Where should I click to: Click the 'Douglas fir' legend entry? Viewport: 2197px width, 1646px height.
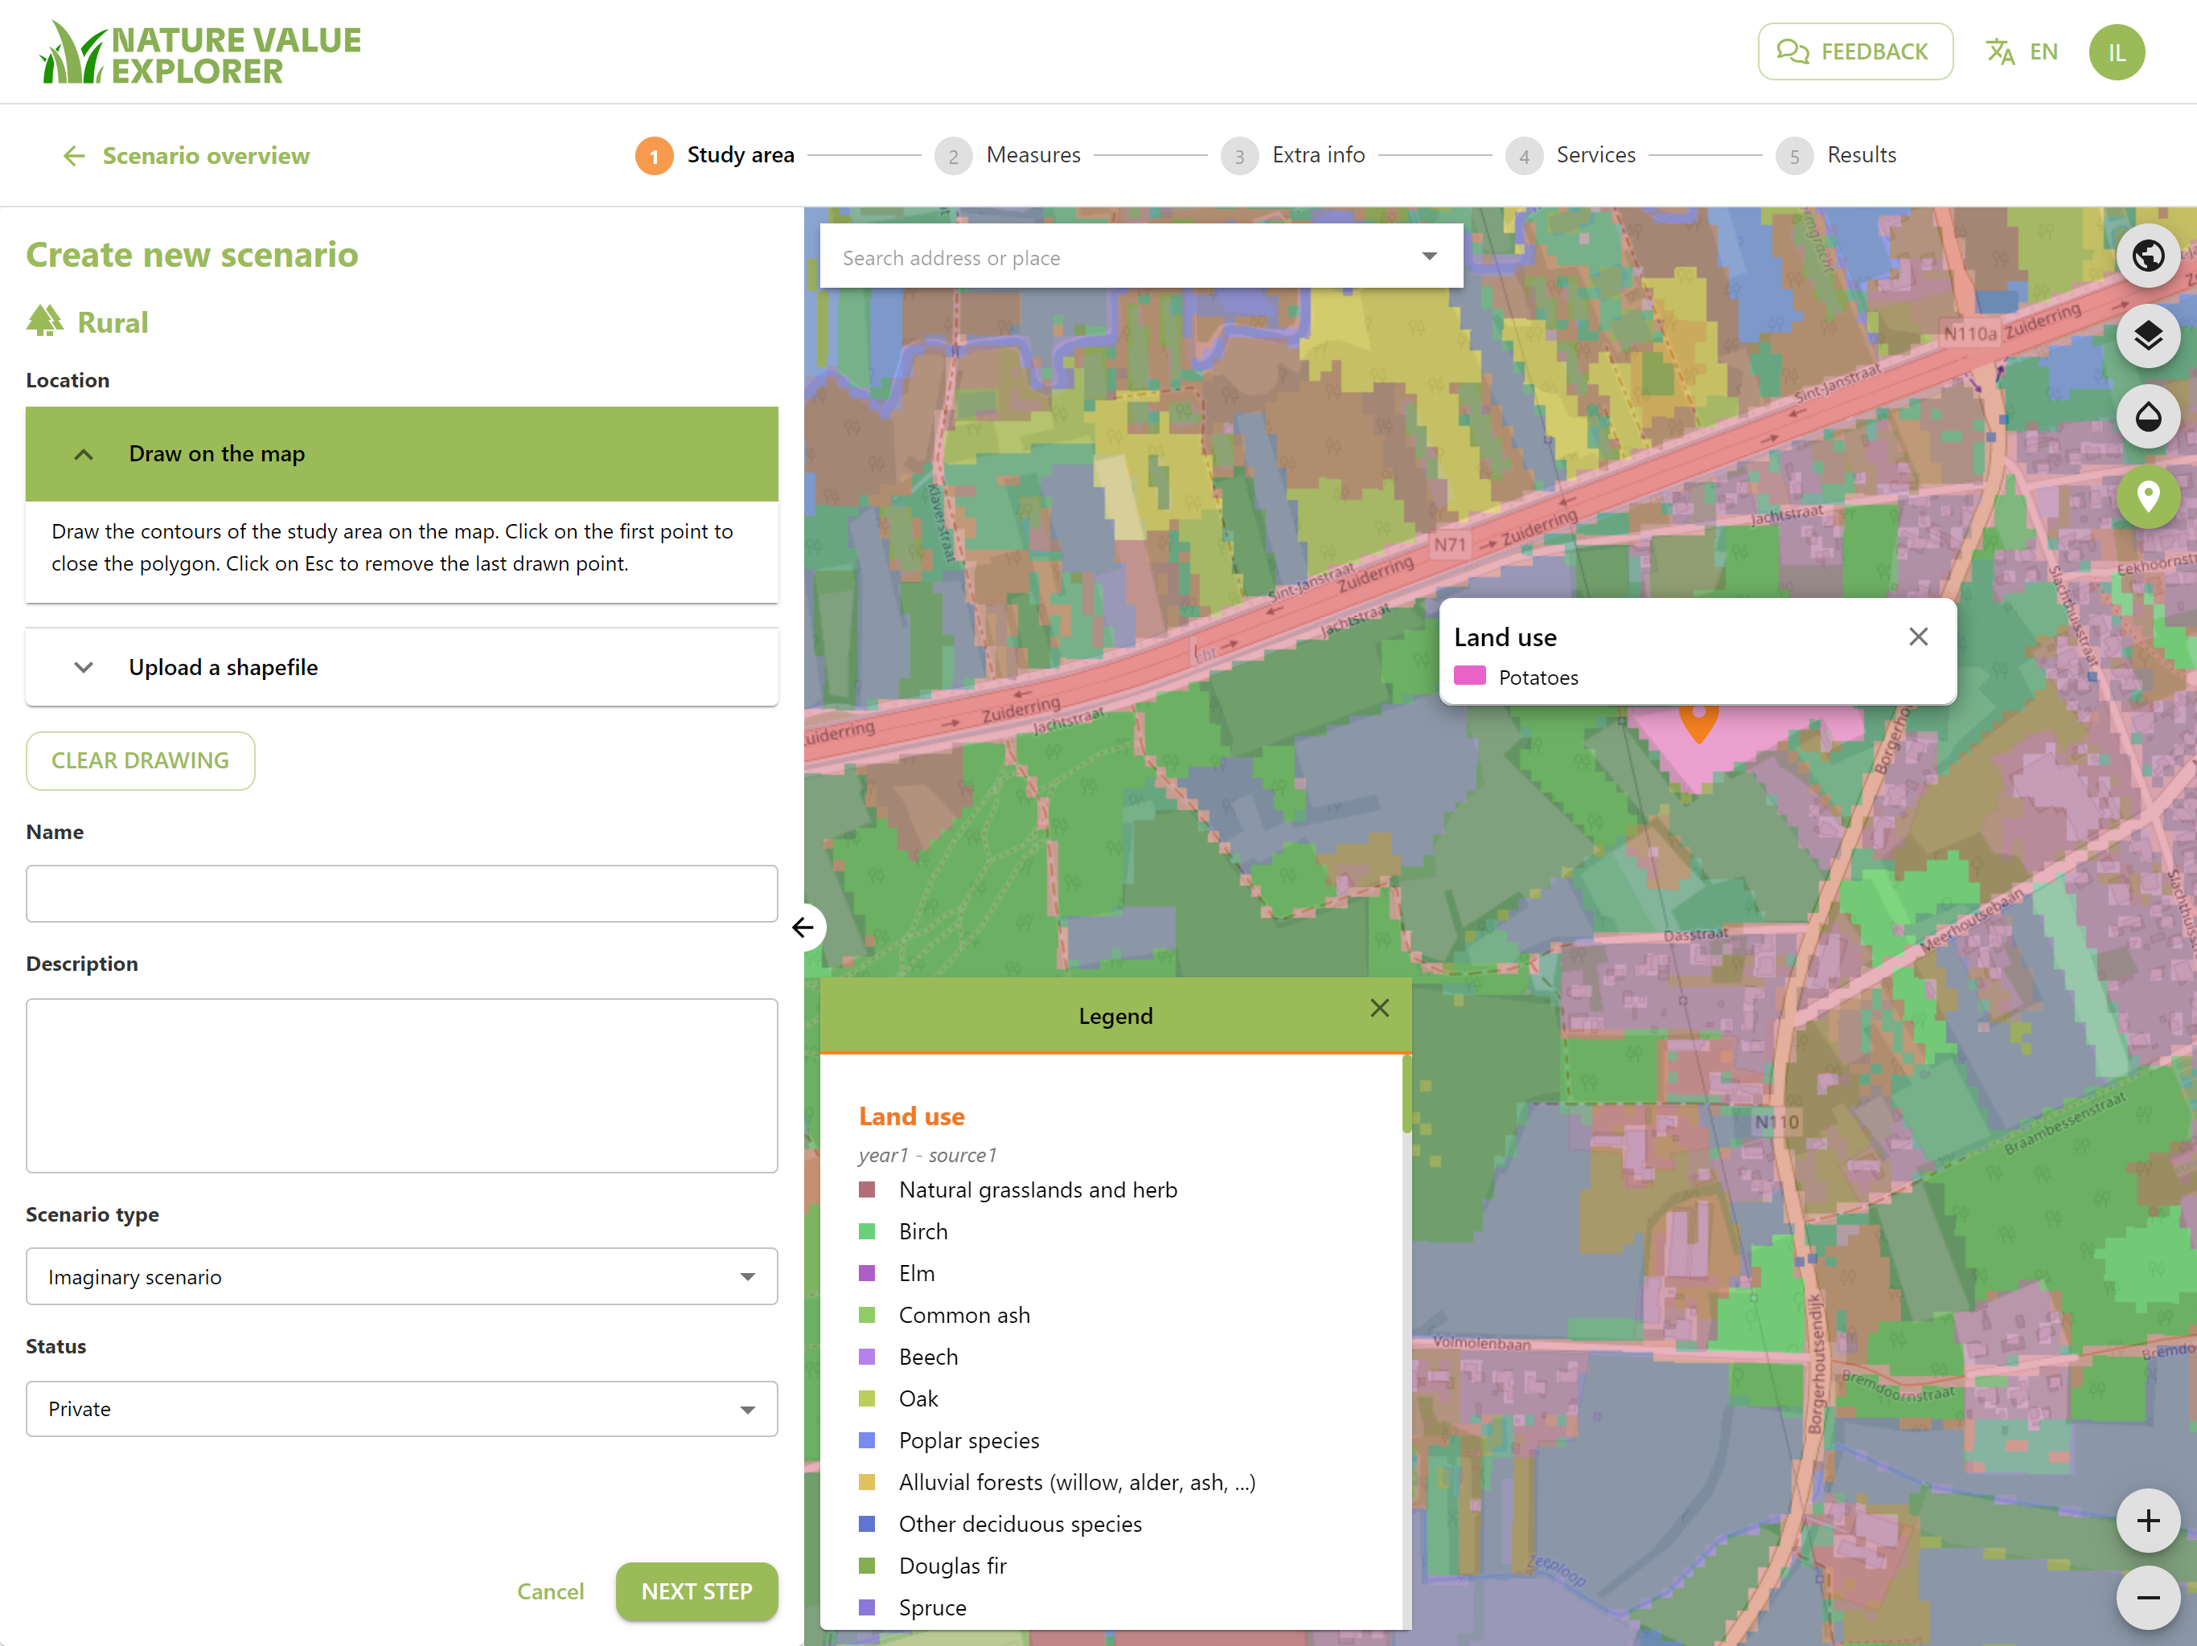click(x=952, y=1566)
